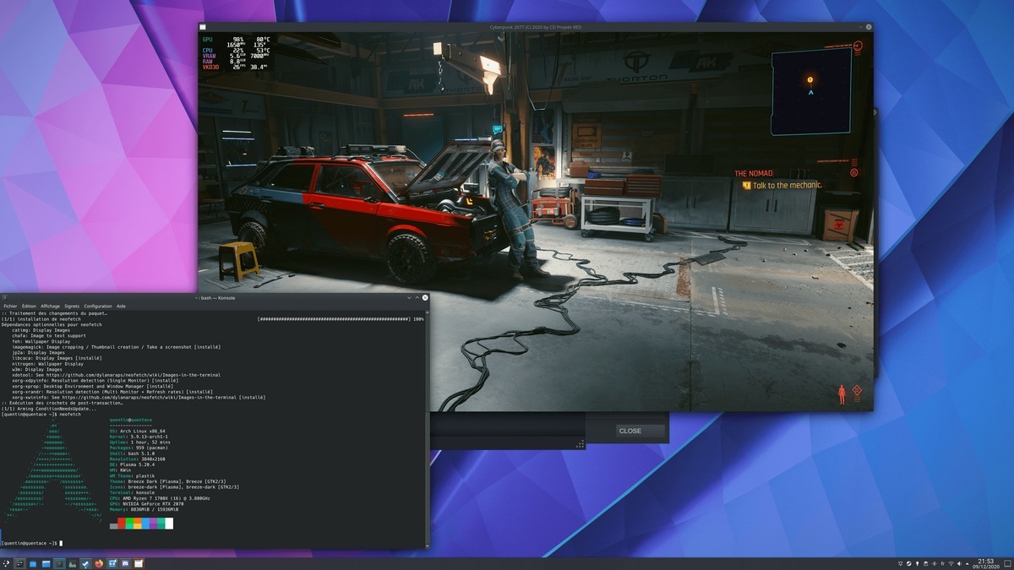Open the Édition menu in Konsole

tap(29, 306)
